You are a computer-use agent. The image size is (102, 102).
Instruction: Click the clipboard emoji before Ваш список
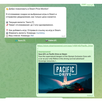pos(7,36)
